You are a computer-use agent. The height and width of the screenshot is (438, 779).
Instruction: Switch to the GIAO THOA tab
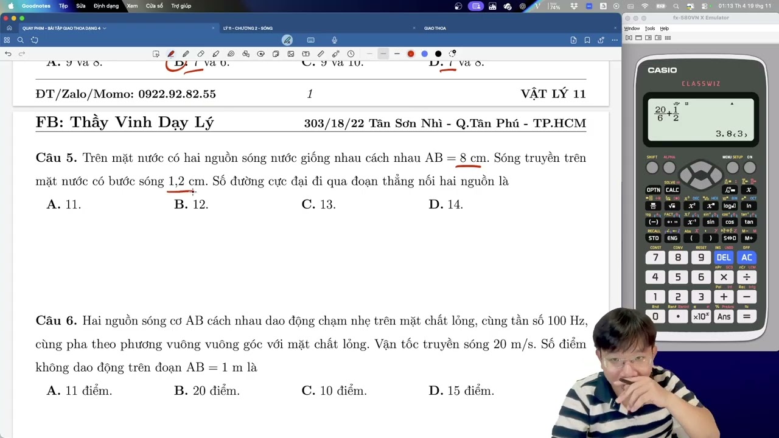(x=435, y=29)
